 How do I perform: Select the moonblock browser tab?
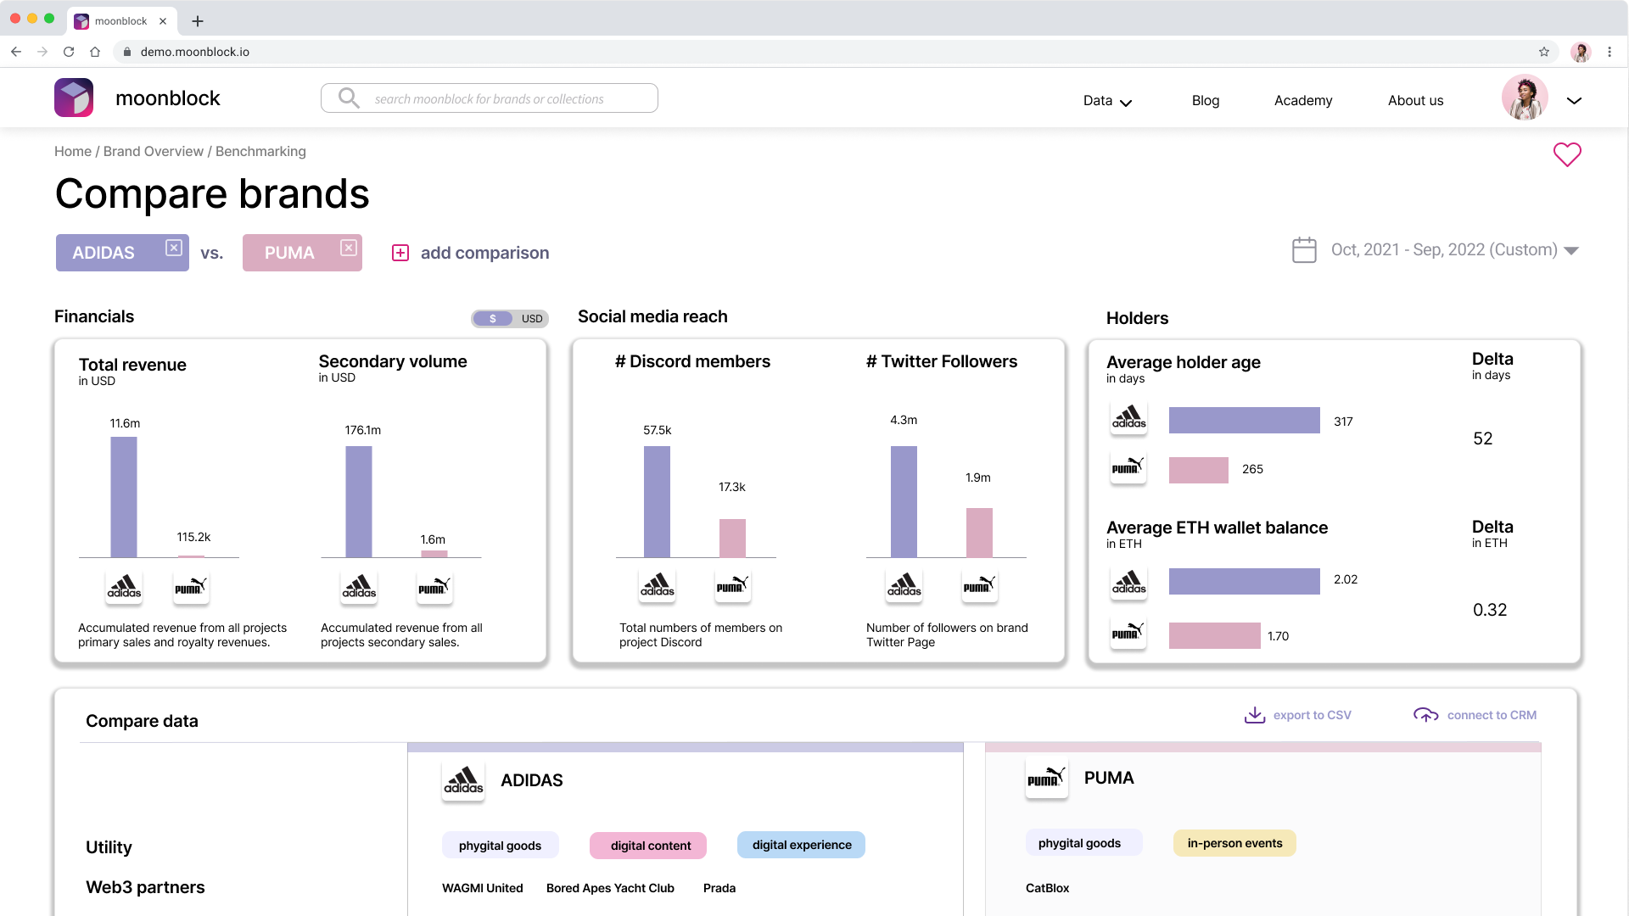tap(121, 21)
